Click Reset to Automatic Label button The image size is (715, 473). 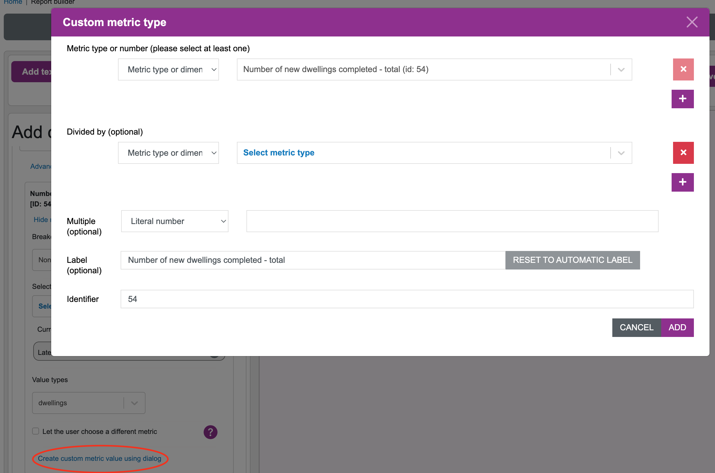pyautogui.click(x=572, y=260)
